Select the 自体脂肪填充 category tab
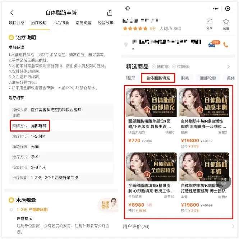 pyautogui.click(x=158, y=78)
